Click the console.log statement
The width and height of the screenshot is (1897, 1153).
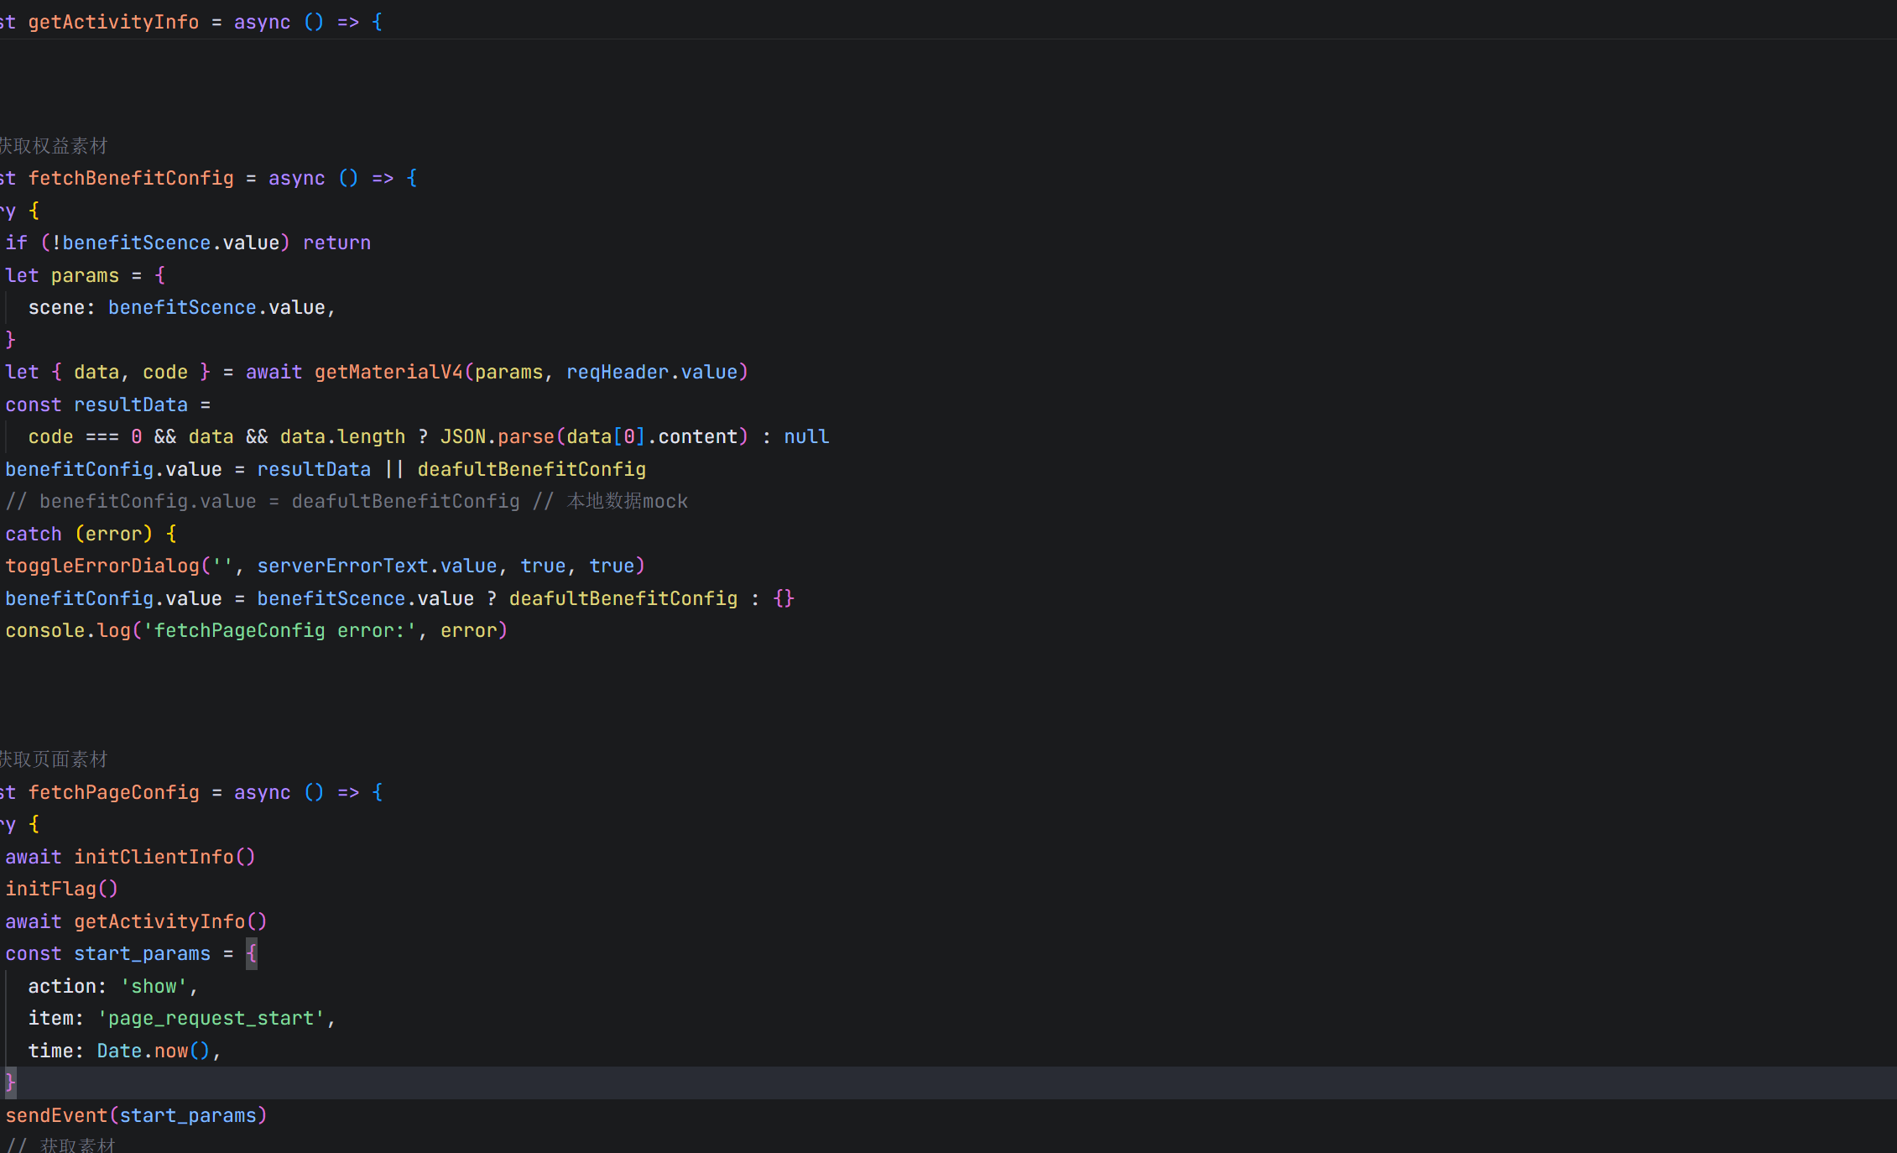pyautogui.click(x=67, y=630)
